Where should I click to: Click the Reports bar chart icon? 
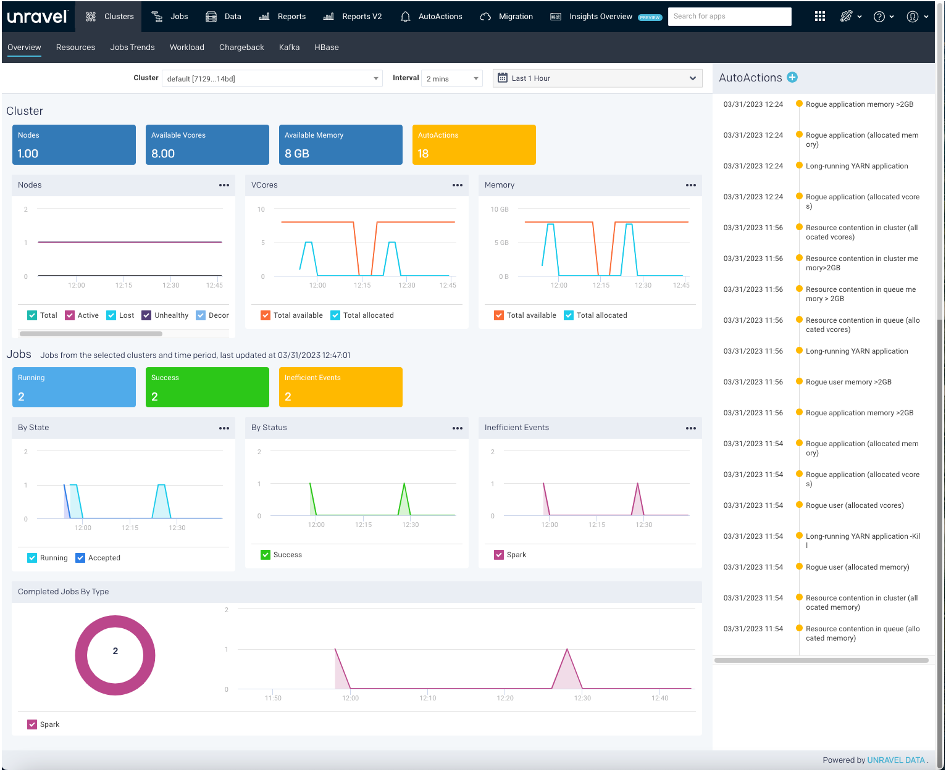point(264,17)
